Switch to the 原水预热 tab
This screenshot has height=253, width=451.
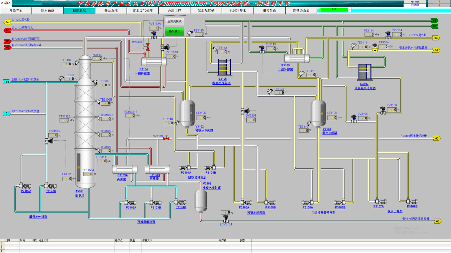[x=48, y=10]
